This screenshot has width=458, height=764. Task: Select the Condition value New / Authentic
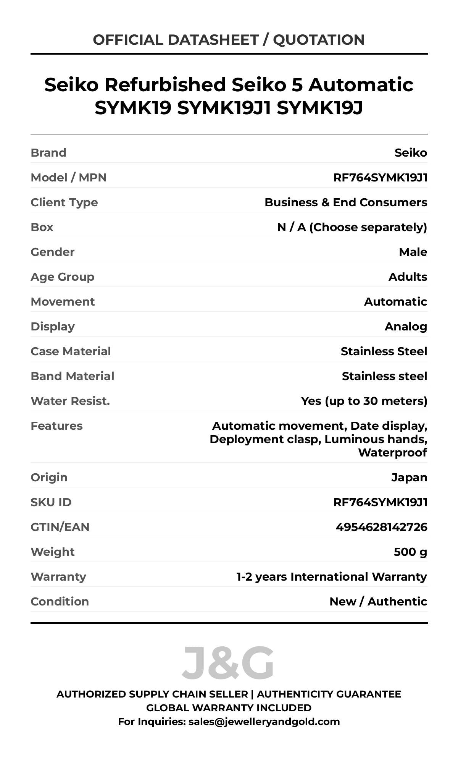click(378, 602)
